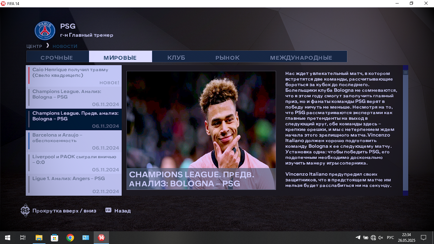Select Champions League. Предв. анализ news item
This screenshot has width=434, height=244.
coord(74,119)
